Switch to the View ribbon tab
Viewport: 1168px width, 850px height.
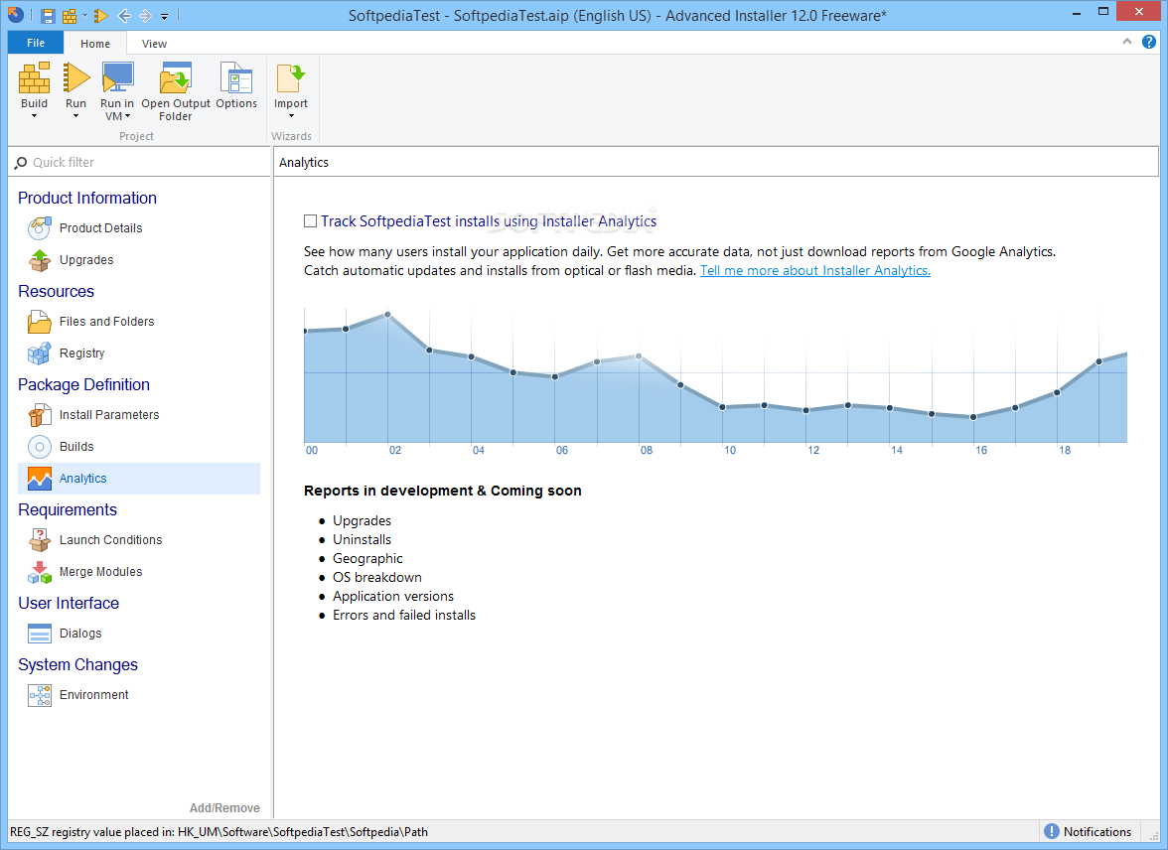coord(154,44)
